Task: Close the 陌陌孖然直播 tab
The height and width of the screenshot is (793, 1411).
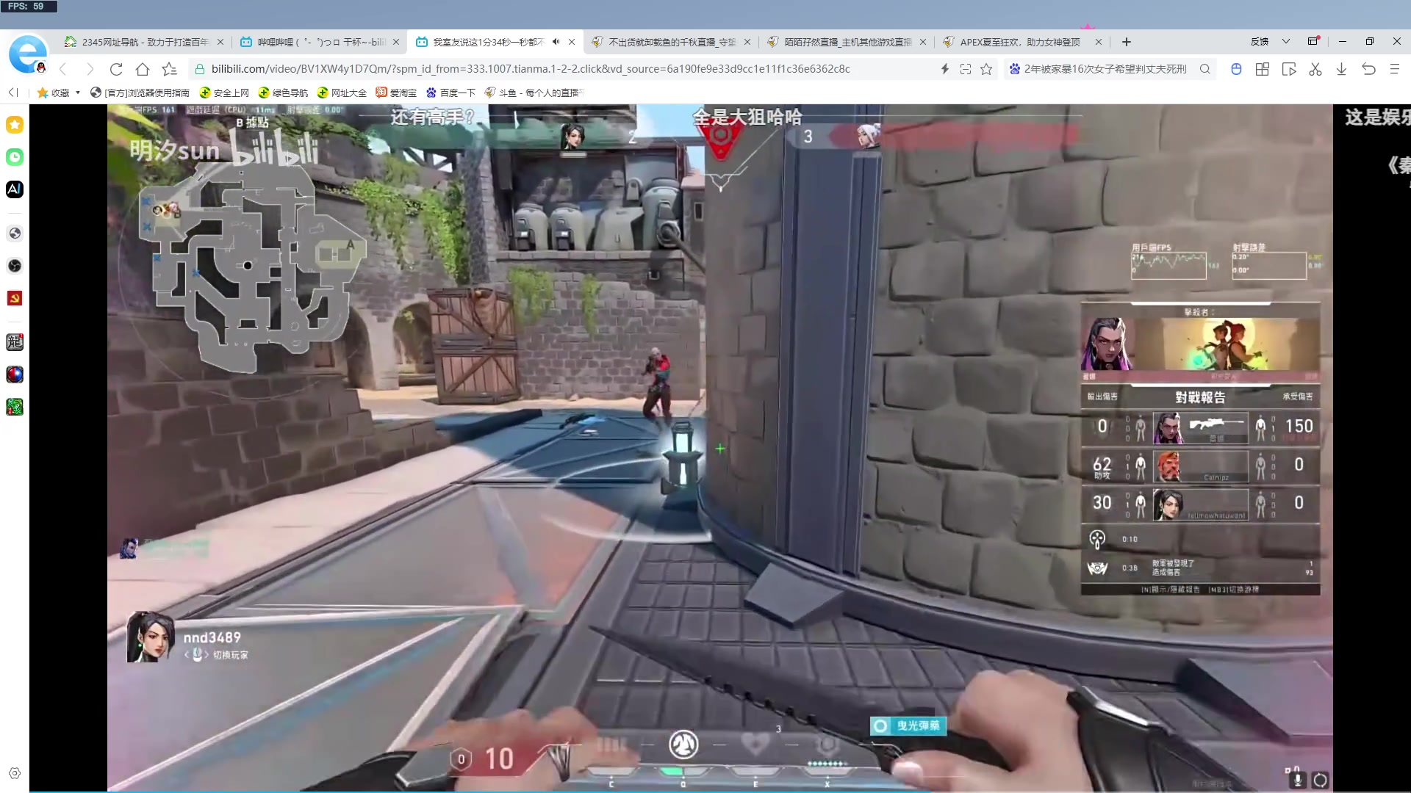Action: point(923,42)
